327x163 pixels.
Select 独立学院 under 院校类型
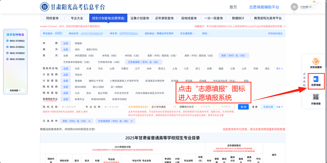pyautogui.click(x=103, y=93)
